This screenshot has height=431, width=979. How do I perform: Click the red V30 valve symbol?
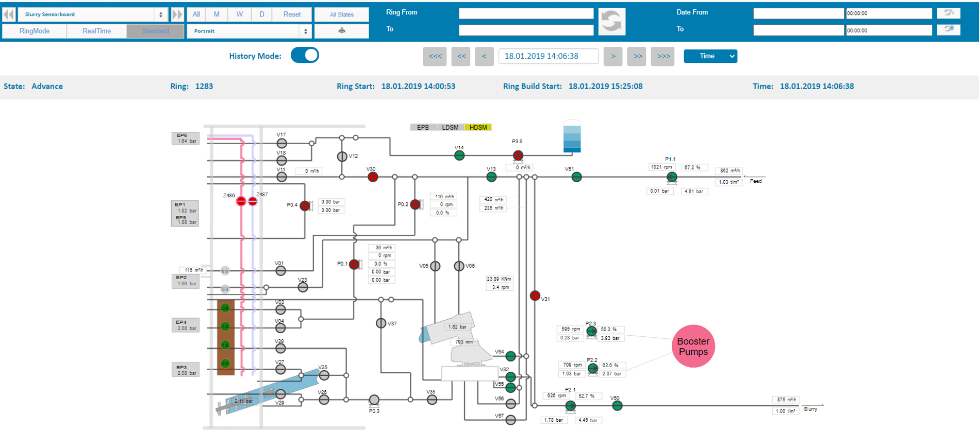(x=373, y=177)
